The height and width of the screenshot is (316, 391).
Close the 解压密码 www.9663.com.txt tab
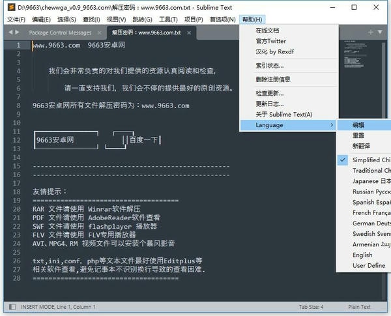coord(189,33)
